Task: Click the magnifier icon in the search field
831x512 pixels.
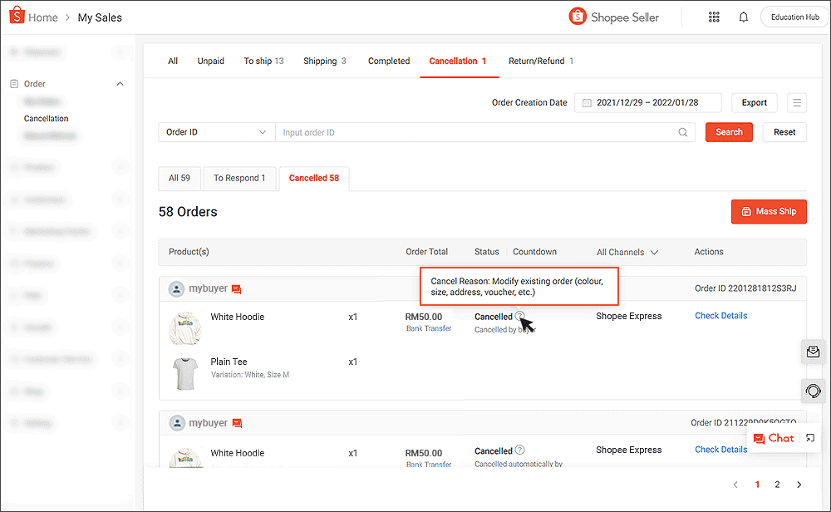Action: tap(683, 132)
